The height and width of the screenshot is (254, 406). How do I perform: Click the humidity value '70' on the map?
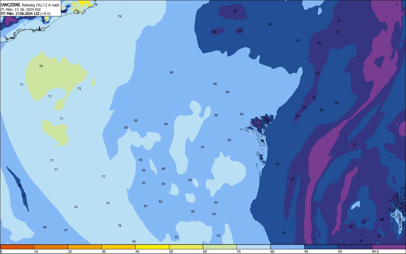41,66
